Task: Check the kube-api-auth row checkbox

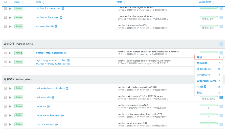Action: pyautogui.click(x=5, y=26)
